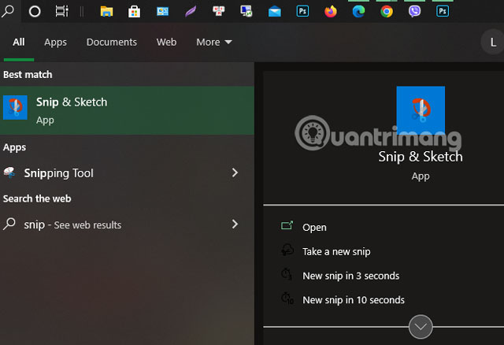The height and width of the screenshot is (345, 504).
Task: Open the first Photoshop taskbar icon beside Mail
Action: tap(302, 11)
